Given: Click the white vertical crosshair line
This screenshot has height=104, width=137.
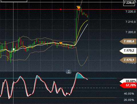Looking at the screenshot, I should (13, 52).
